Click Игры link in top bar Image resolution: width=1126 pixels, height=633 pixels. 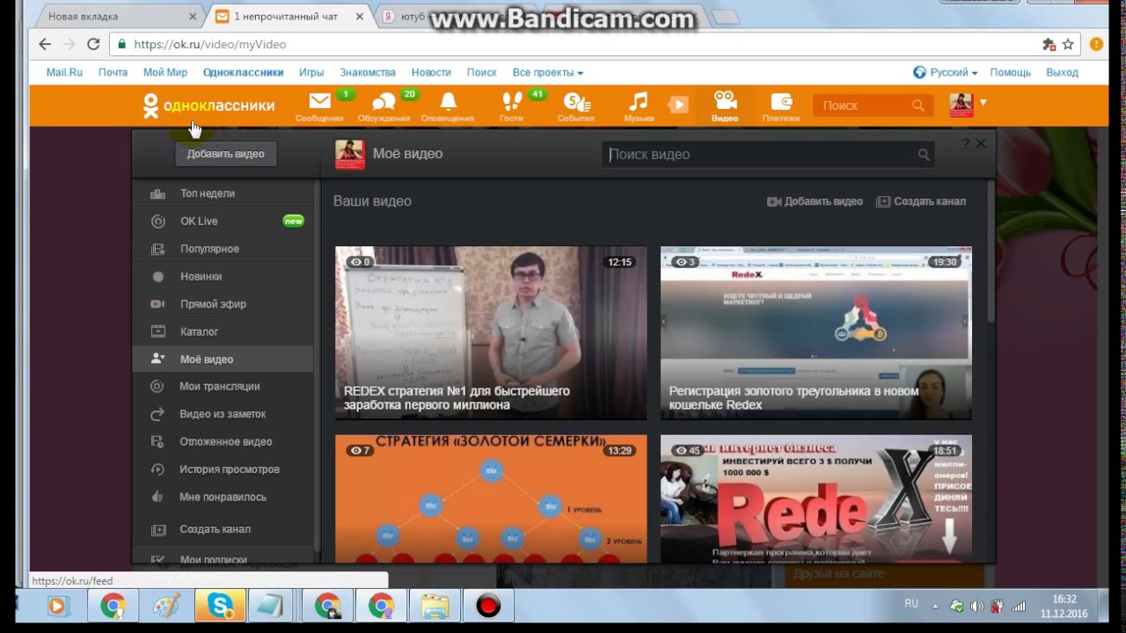click(311, 73)
